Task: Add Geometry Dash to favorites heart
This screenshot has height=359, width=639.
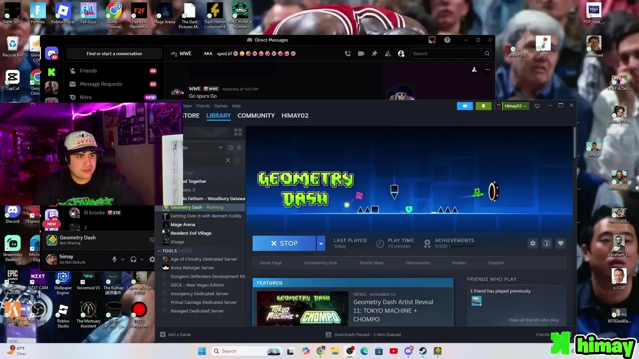Action: coord(561,243)
